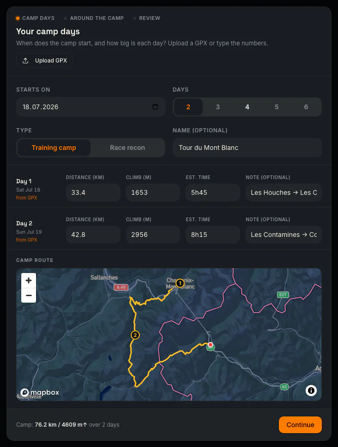338x447 pixels.
Task: Edit Day 2 note Les Contamines
Action: tap(284, 235)
